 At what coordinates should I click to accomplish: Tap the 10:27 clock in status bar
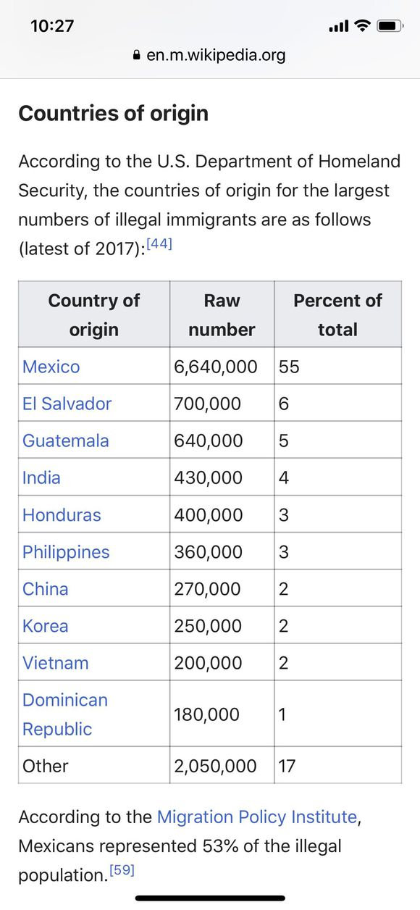click(x=52, y=26)
